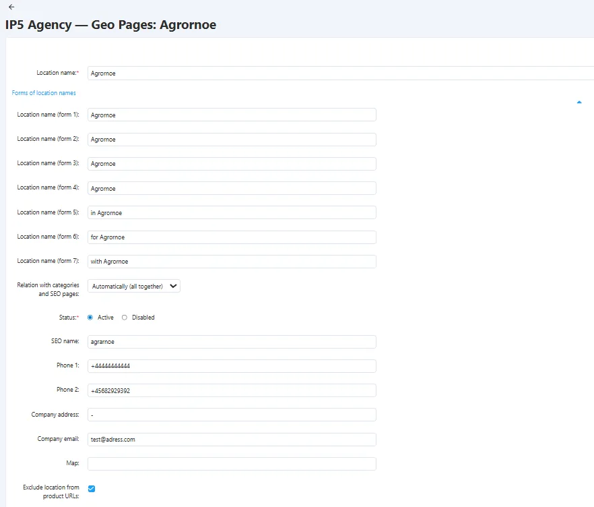594x507 pixels.
Task: Click the "Location name:" required label
Action: [58, 73]
